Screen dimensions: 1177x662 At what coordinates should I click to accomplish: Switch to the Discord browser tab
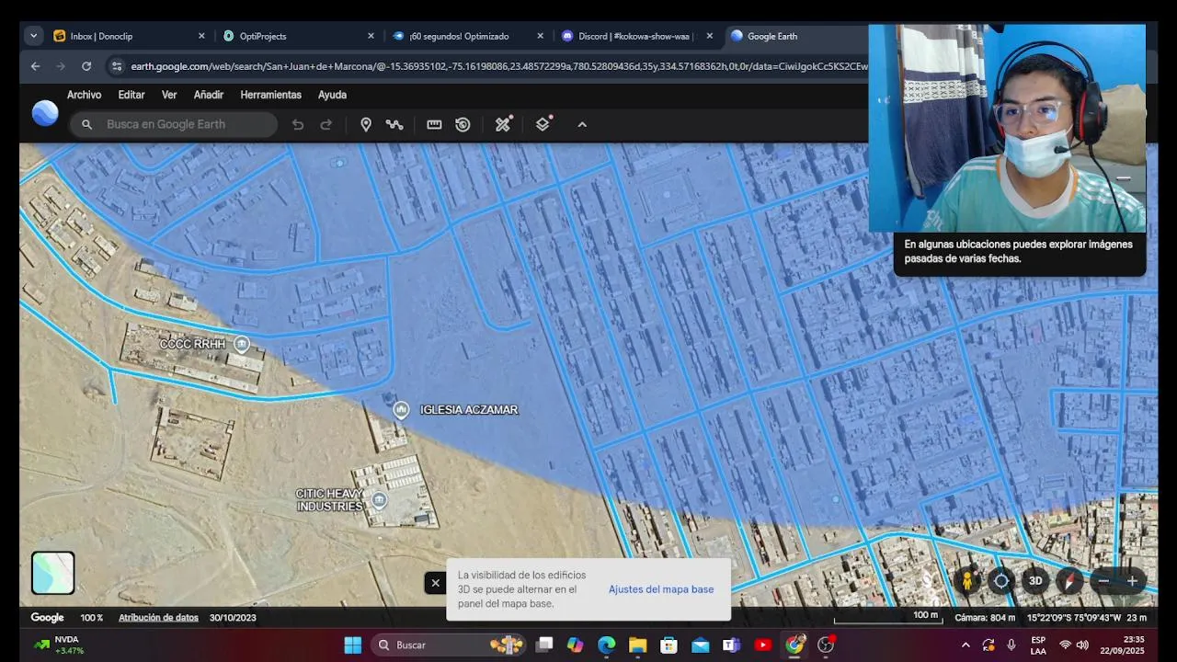(x=637, y=36)
